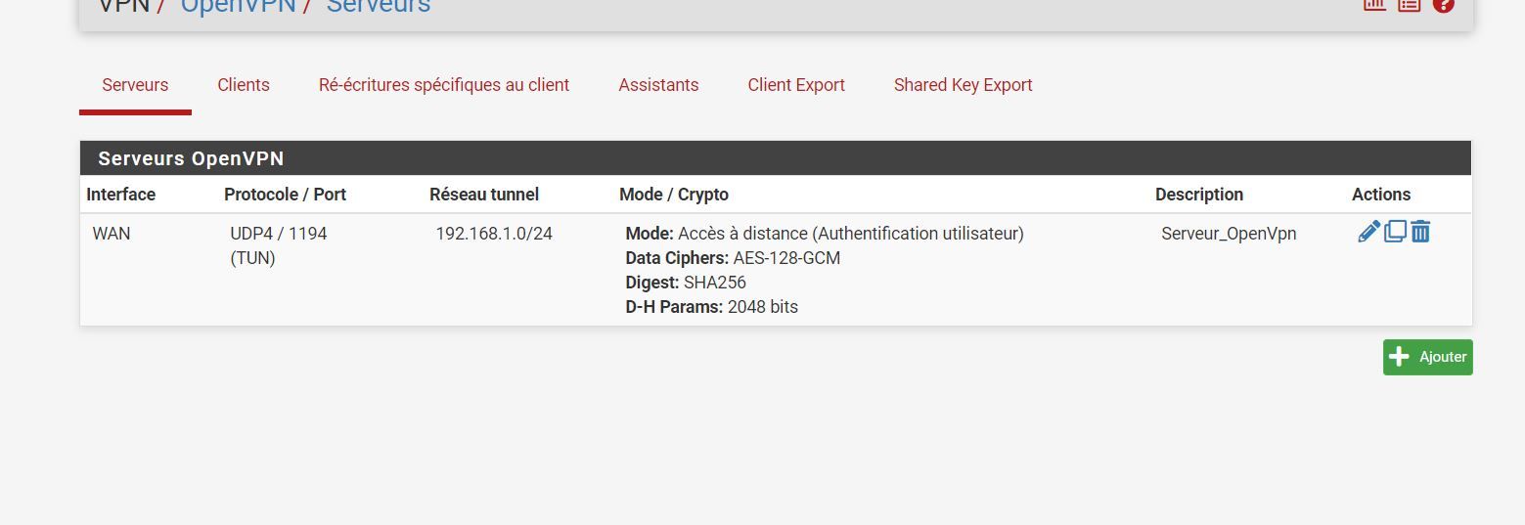Click the OpenVPN breadcrumb link

click(238, 6)
